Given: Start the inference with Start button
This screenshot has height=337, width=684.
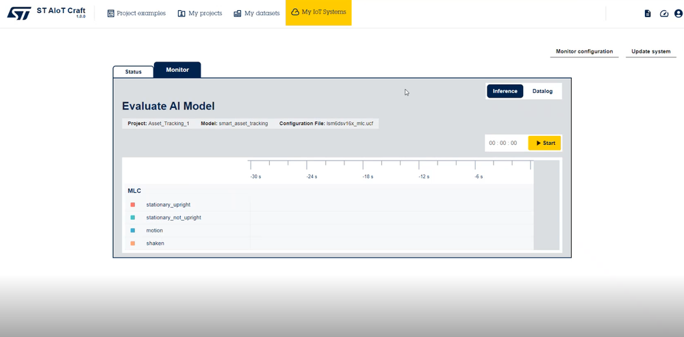Looking at the screenshot, I should (x=544, y=143).
